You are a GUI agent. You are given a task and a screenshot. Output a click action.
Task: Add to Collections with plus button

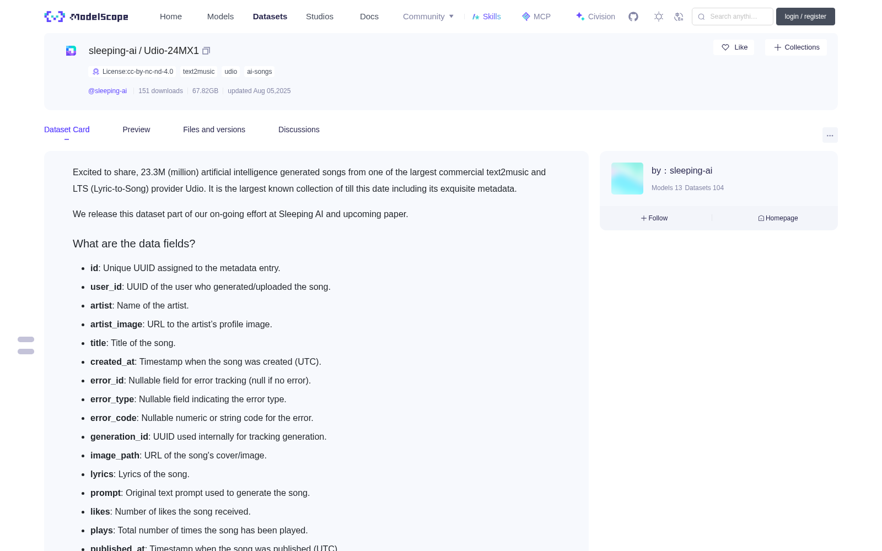(796, 47)
